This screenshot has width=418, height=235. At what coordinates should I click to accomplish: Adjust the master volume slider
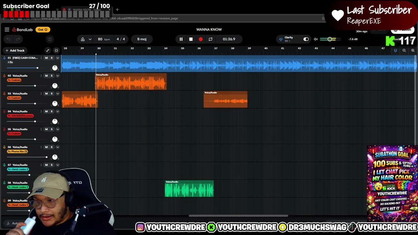click(330, 39)
